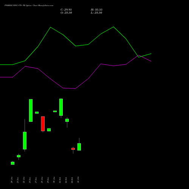
Task: Click the green candle above 22 Jan
Action: (x=25, y=141)
